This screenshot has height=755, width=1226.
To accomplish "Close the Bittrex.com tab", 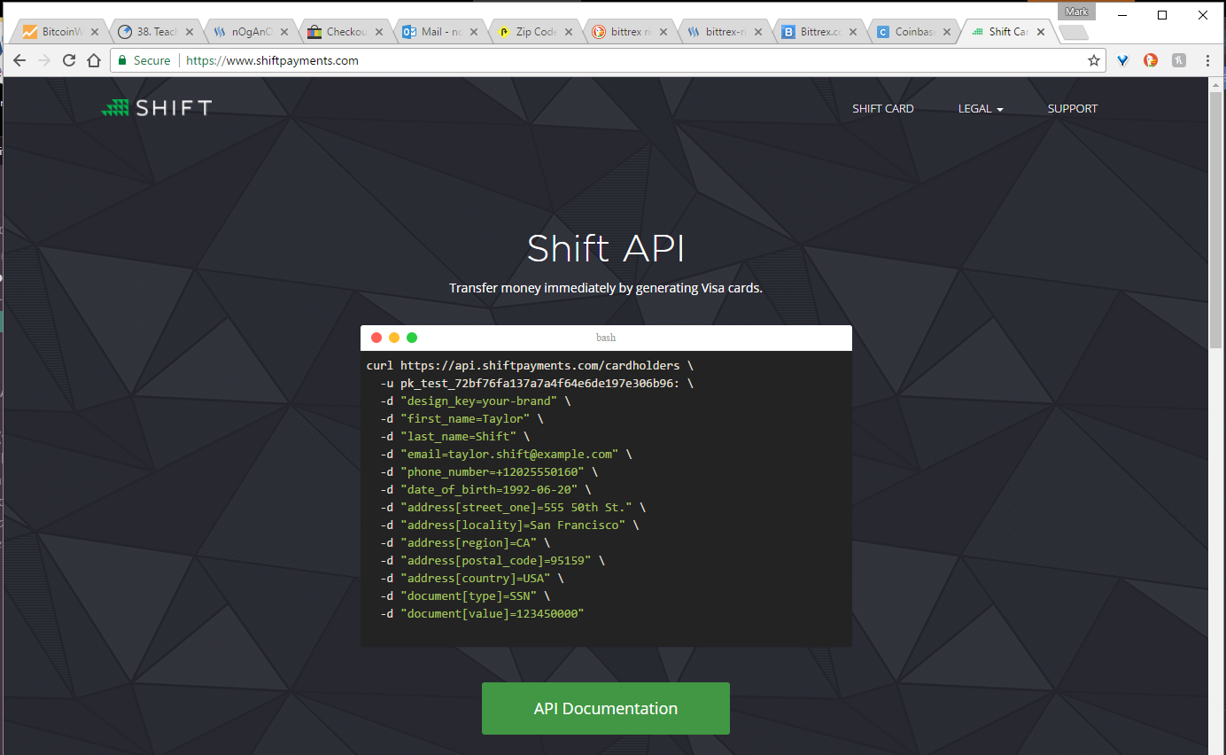I will [853, 32].
